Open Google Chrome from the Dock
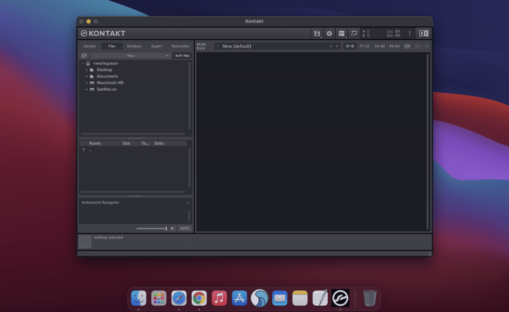 (199, 298)
